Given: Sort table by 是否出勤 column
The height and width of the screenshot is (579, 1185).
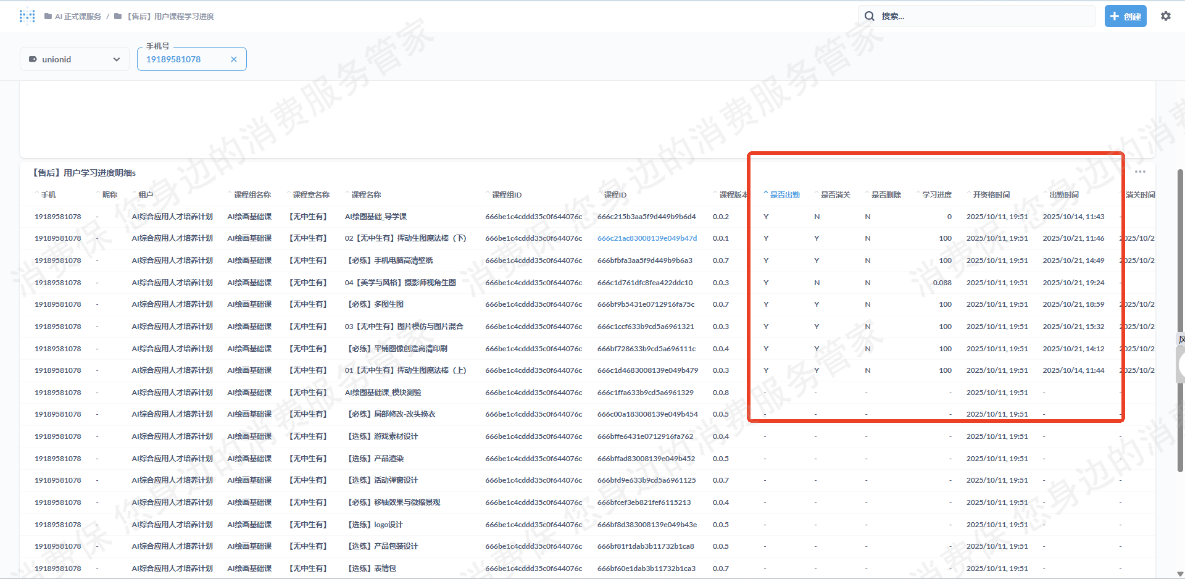Looking at the screenshot, I should 784,194.
